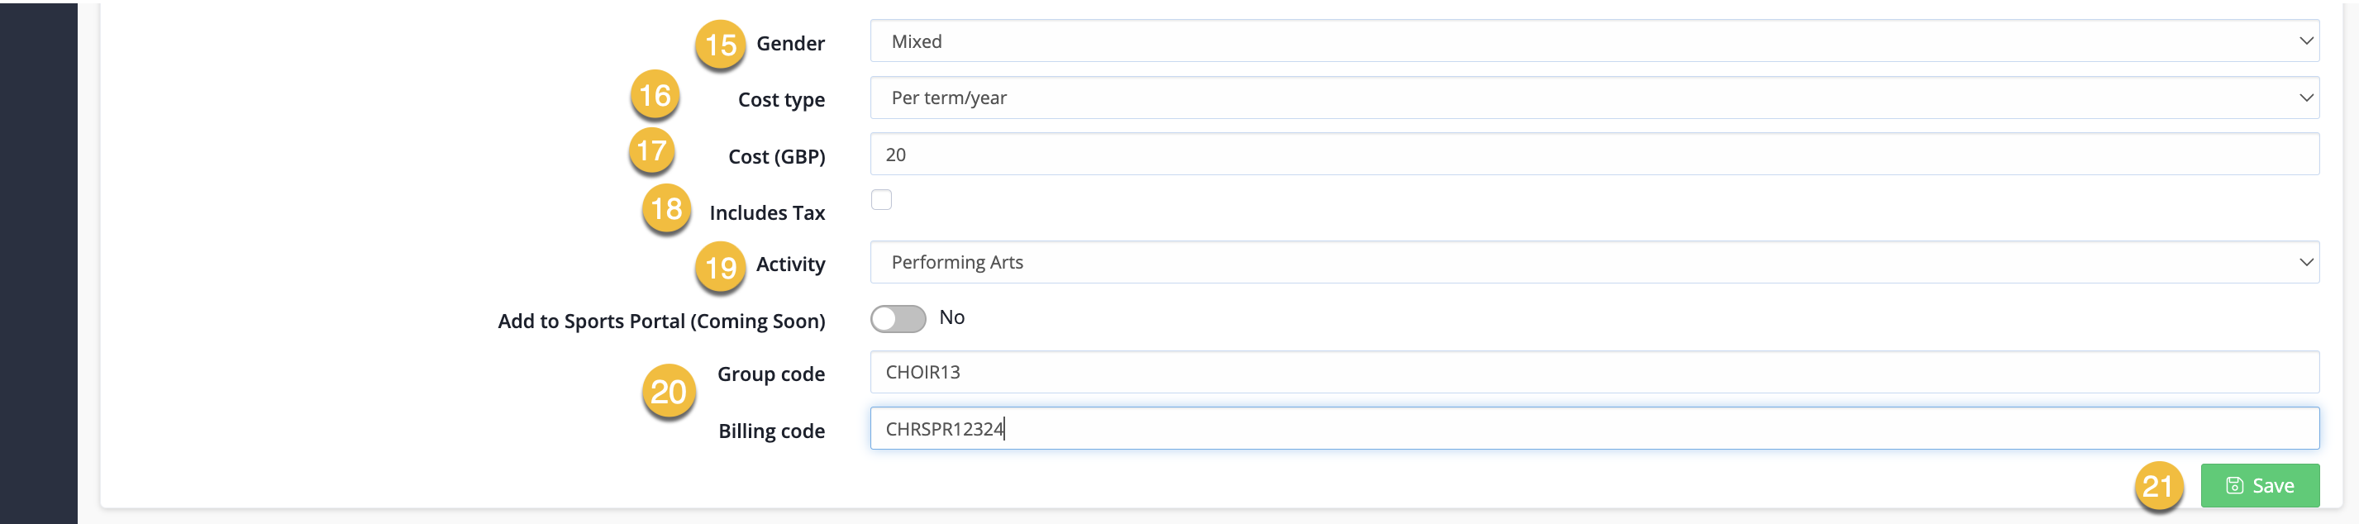Click the yellow number 16 badge
Viewport: 2359px width, 524px height.
655,94
